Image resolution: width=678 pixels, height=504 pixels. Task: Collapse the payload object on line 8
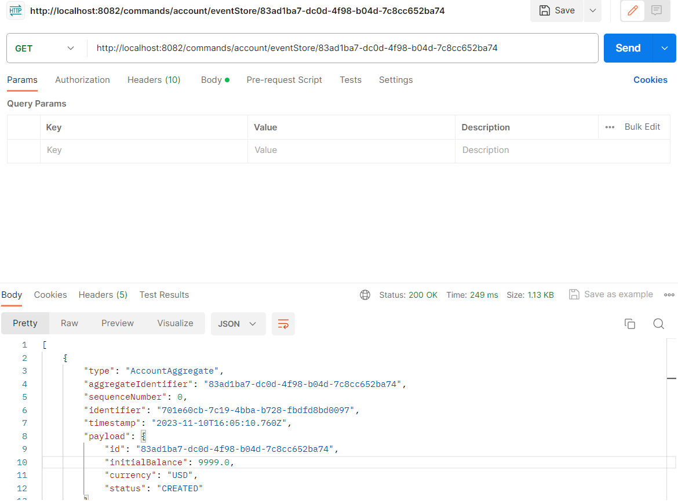click(x=143, y=436)
